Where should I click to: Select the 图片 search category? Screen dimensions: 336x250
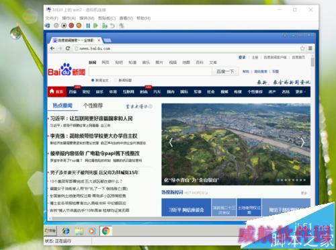159,62
